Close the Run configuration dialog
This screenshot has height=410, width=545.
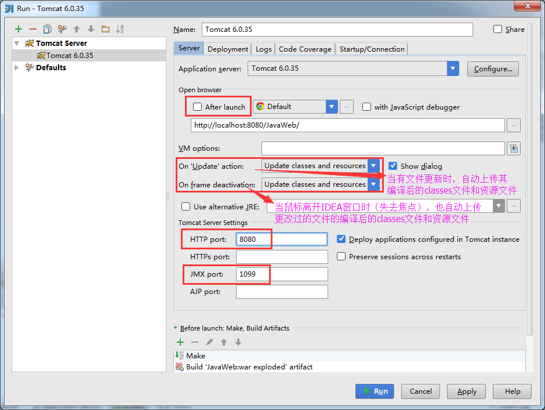[x=528, y=6]
